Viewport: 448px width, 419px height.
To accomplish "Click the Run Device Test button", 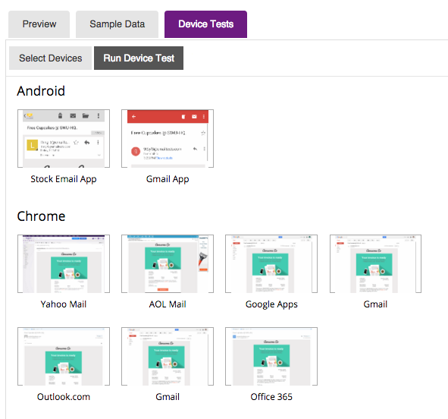I will (139, 58).
